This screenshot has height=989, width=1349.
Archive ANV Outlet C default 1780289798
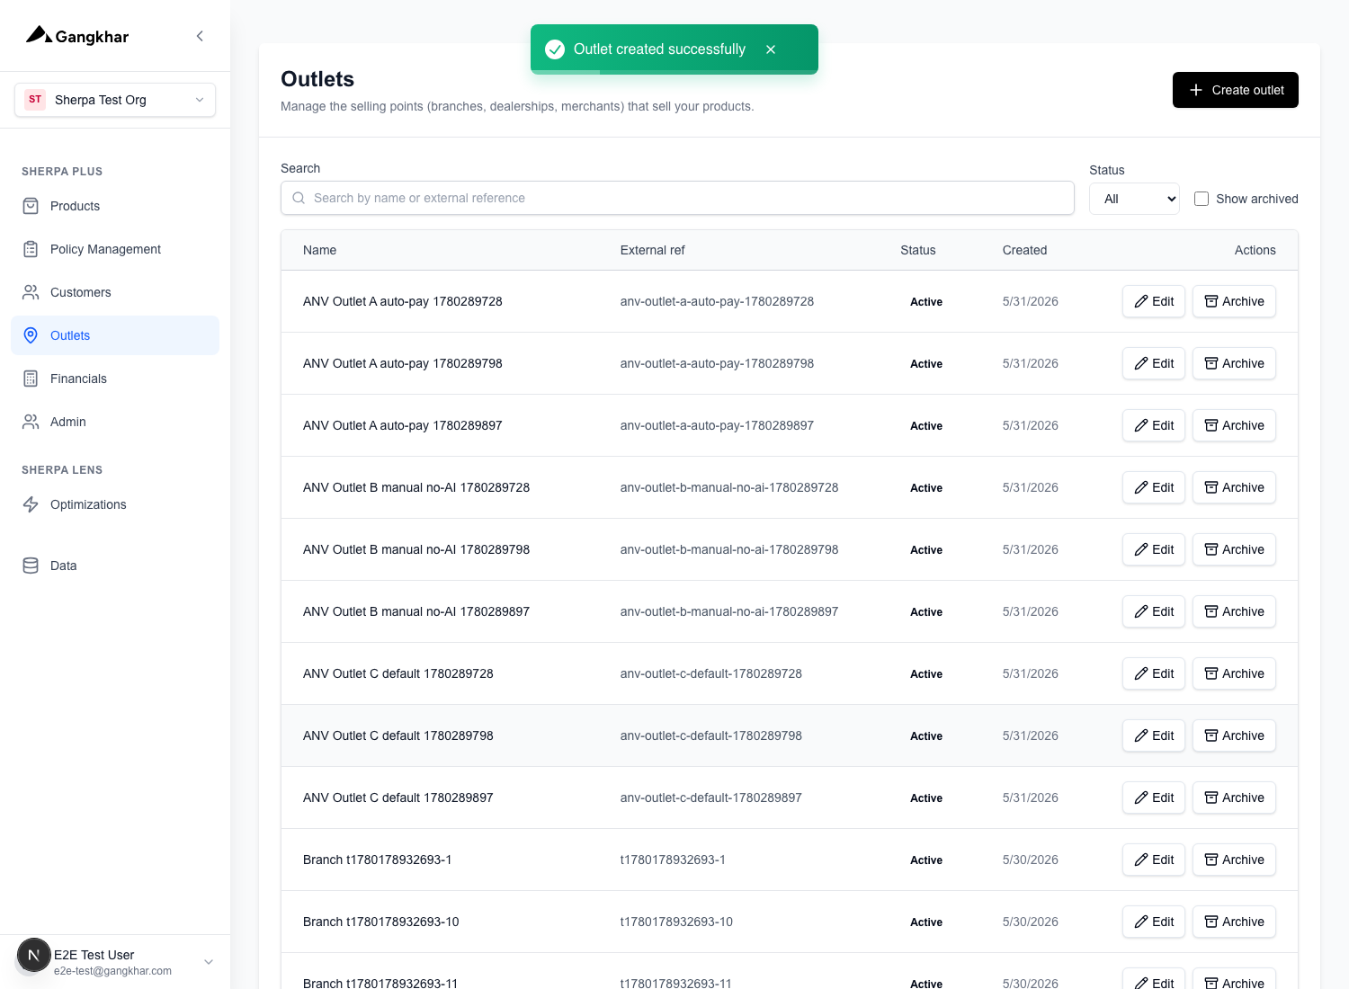(1234, 735)
